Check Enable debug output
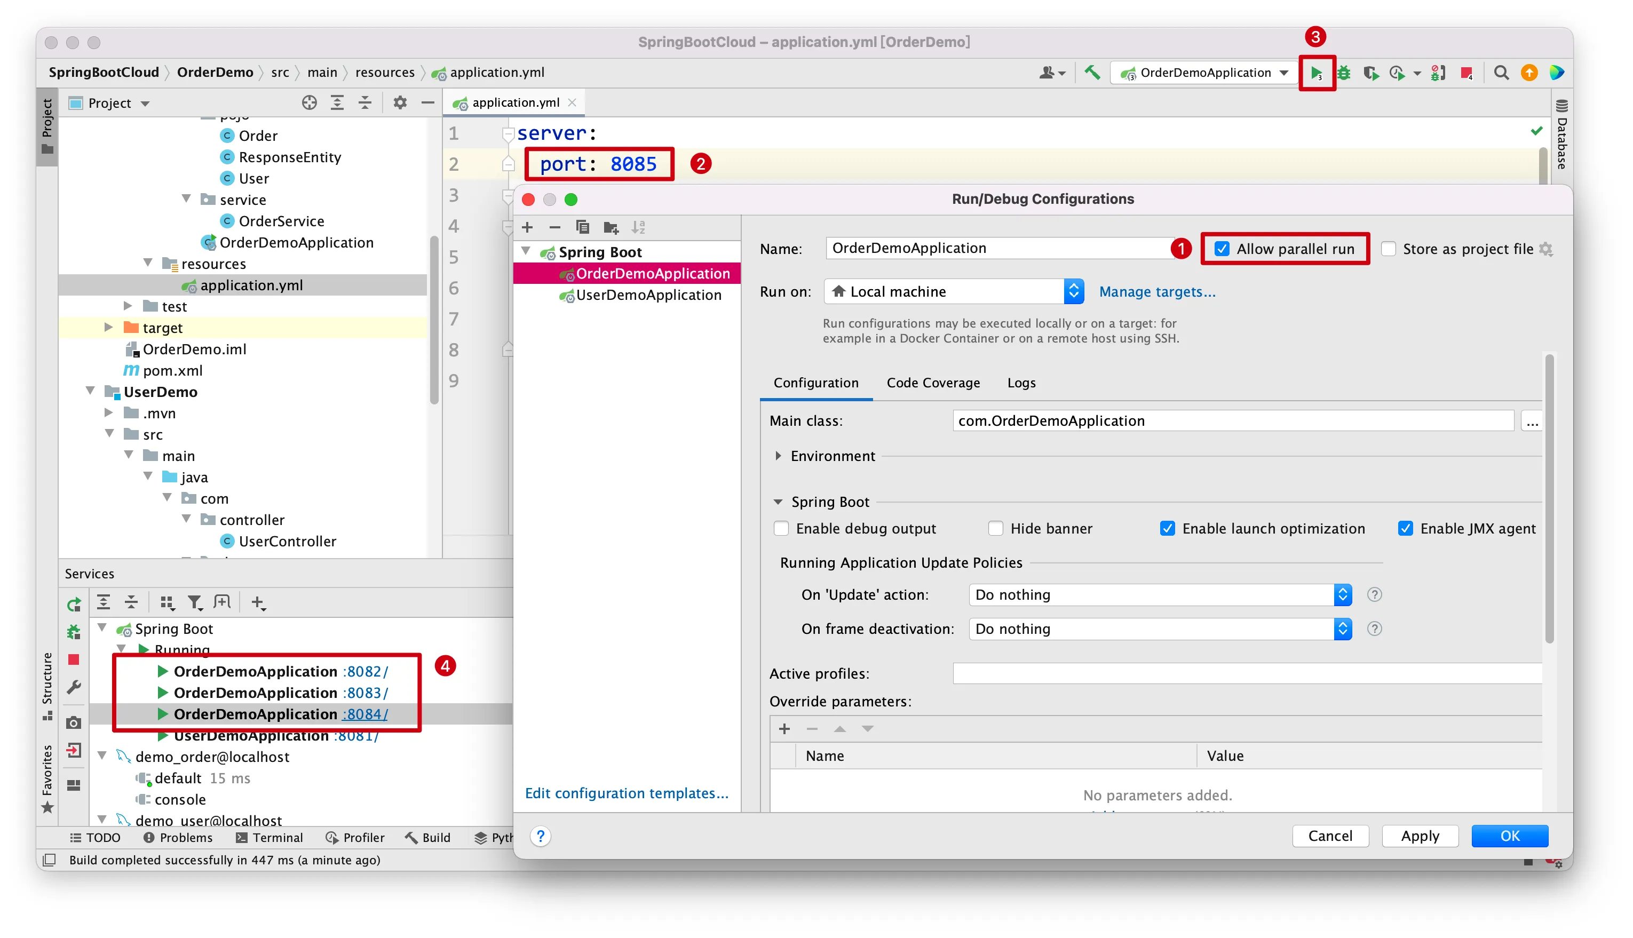This screenshot has width=1633, height=938. pos(781,529)
